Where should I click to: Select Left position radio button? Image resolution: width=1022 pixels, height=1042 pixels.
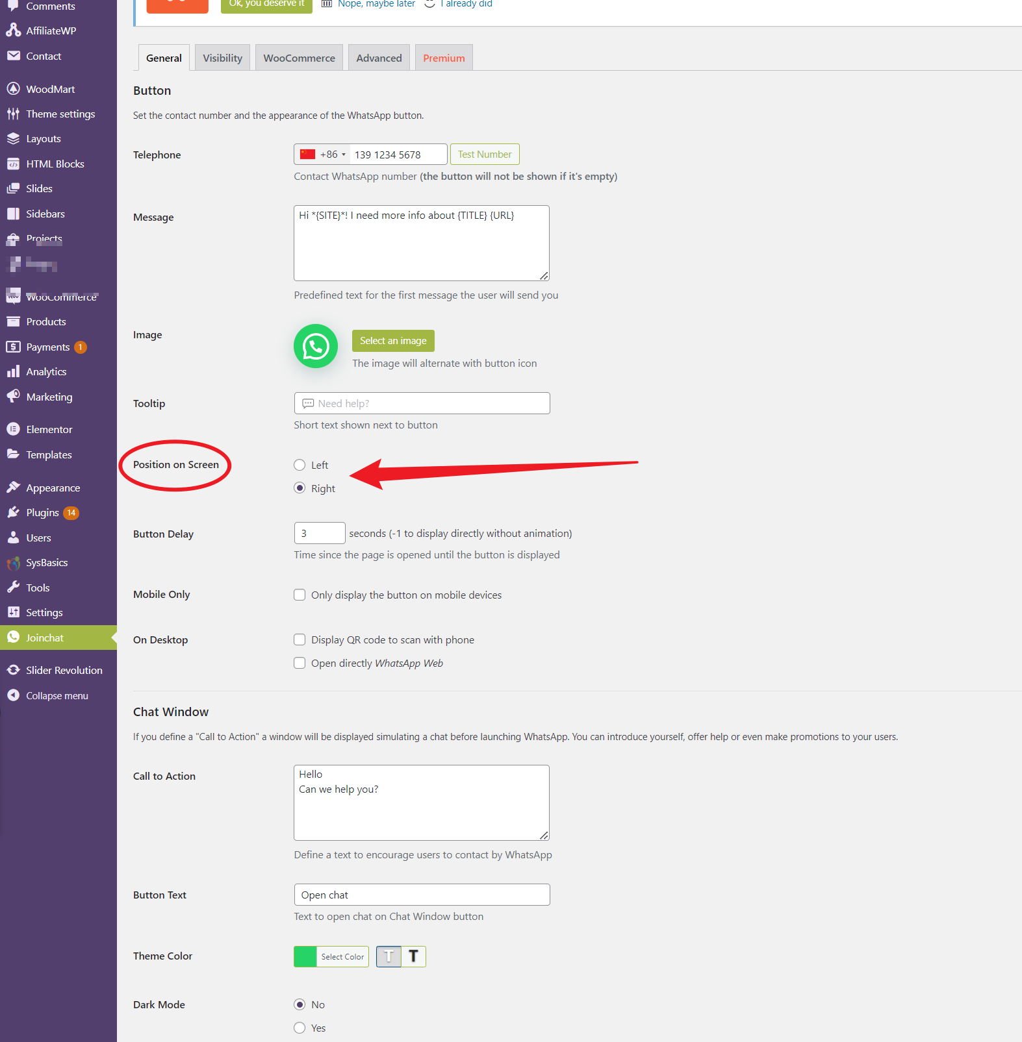click(300, 465)
